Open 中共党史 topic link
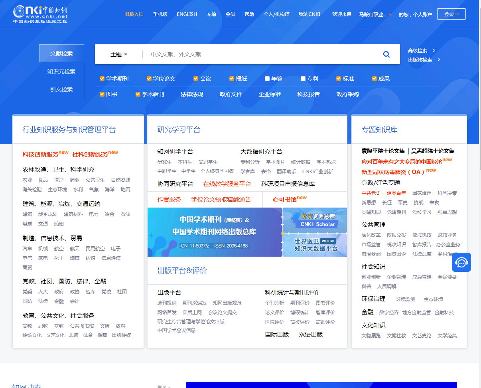The width and height of the screenshot is (481, 388). point(371,193)
